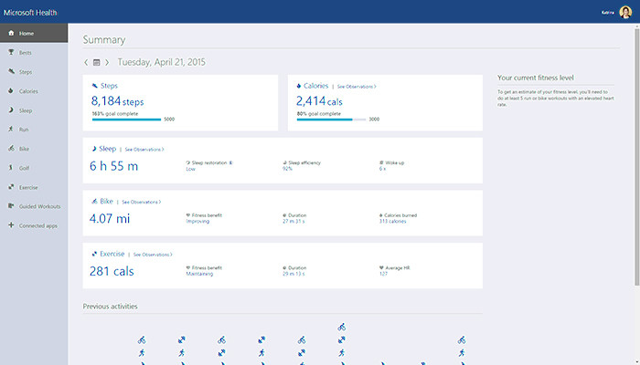Select the Guided Workouts menu label
The height and width of the screenshot is (365, 640).
tap(39, 206)
